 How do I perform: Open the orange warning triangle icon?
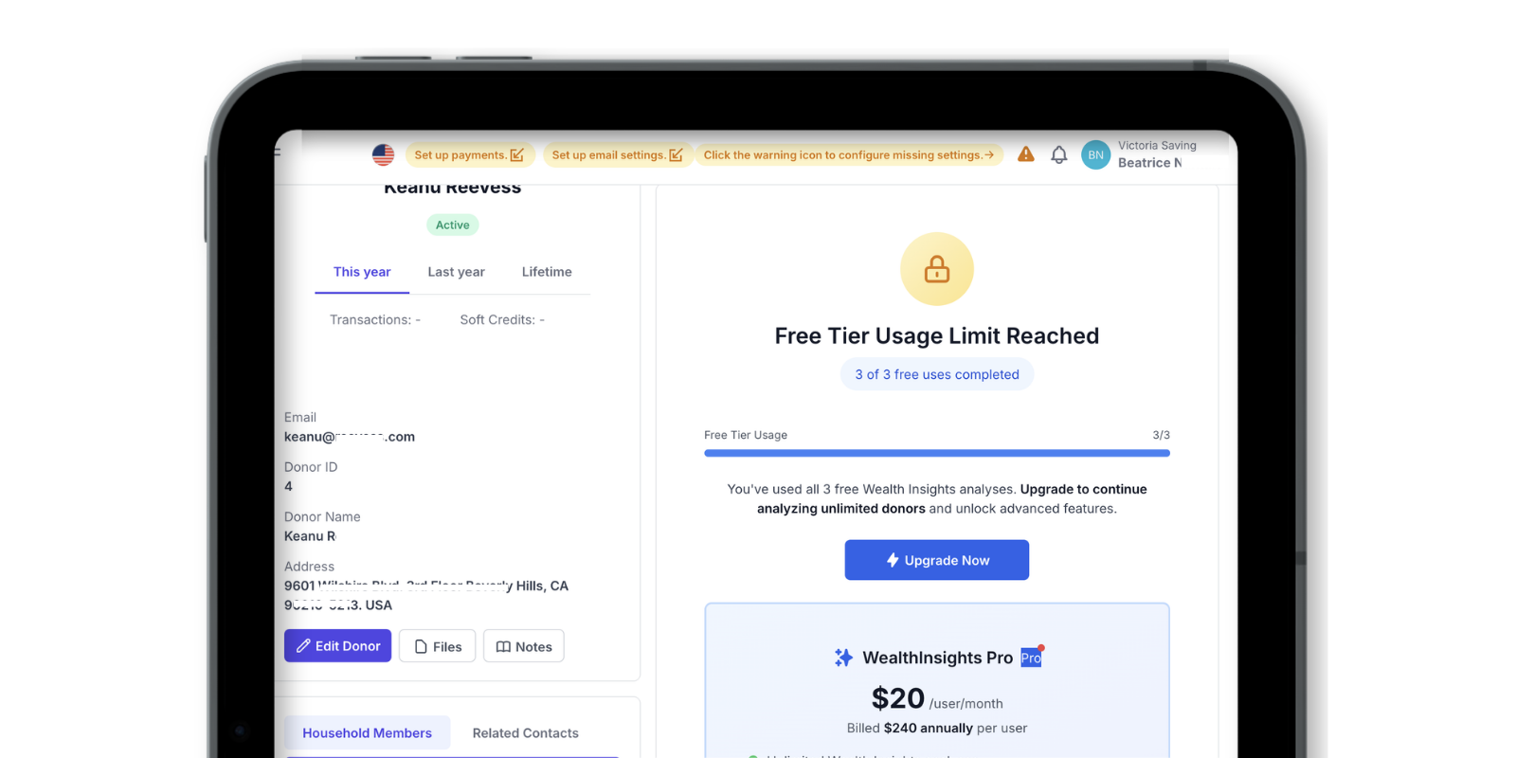coord(1026,154)
